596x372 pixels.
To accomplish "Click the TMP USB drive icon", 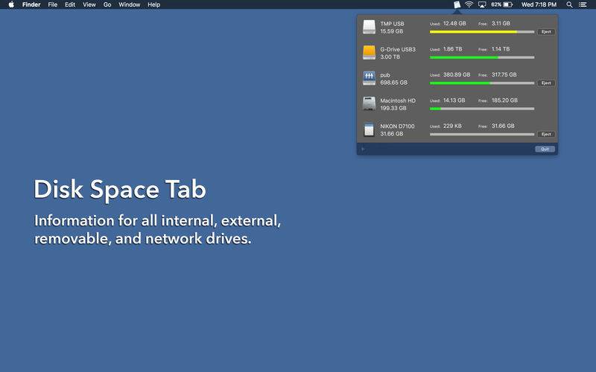I will coord(369,28).
